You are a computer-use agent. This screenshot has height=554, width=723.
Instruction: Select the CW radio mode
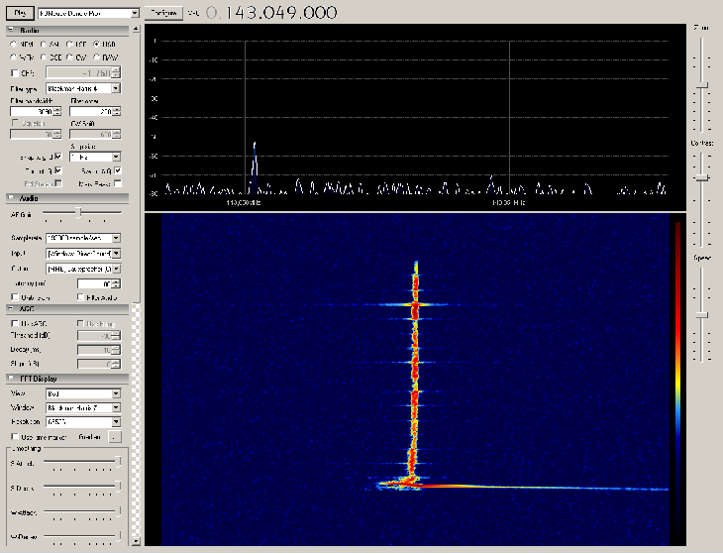69,57
